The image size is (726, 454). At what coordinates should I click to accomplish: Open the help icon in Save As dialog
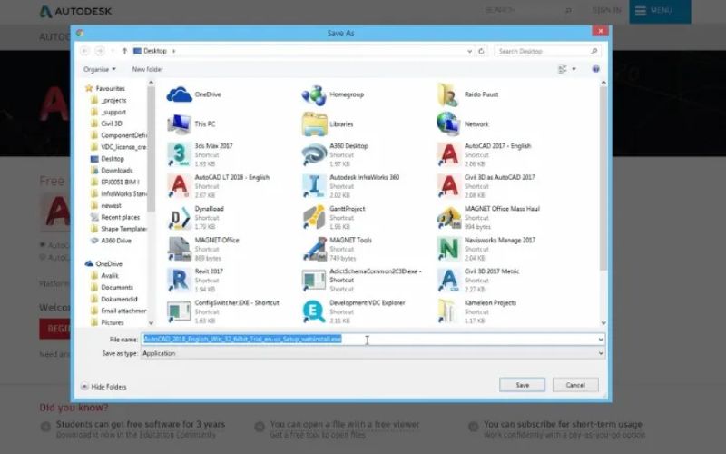pyautogui.click(x=596, y=69)
